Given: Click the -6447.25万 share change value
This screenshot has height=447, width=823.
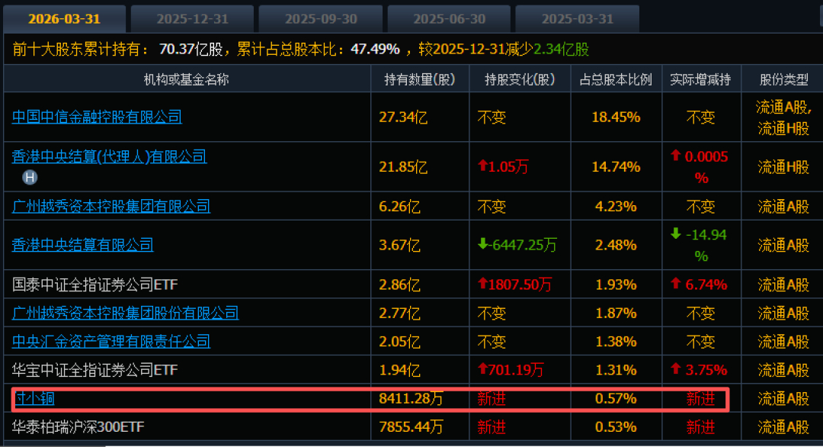Looking at the screenshot, I should [517, 245].
